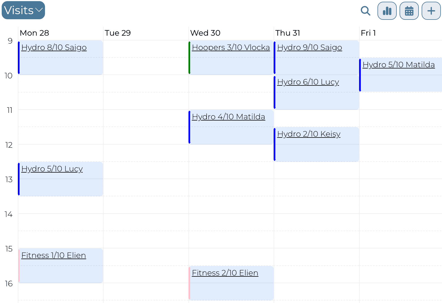Viewport: 442px width, 303px height.
Task: Open Hydro 8/10 Saigo appointment
Action: pos(54,47)
